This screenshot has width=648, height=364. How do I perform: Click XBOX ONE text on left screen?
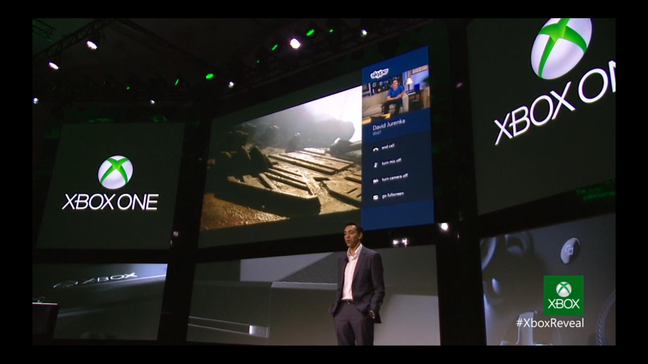click(110, 202)
